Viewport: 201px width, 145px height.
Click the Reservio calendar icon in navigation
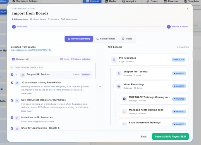(x=165, y=1)
